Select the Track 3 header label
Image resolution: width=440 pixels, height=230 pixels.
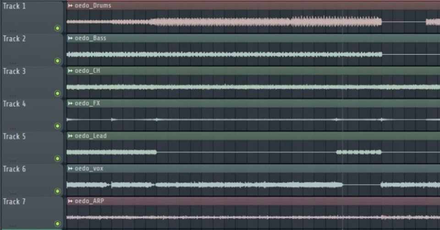[14, 71]
